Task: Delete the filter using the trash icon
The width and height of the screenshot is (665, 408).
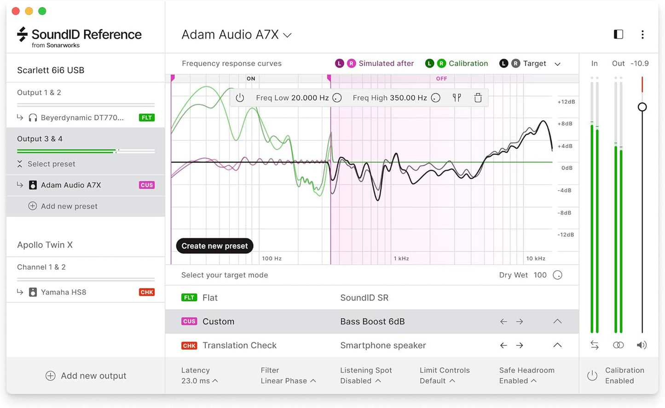Action: (478, 97)
